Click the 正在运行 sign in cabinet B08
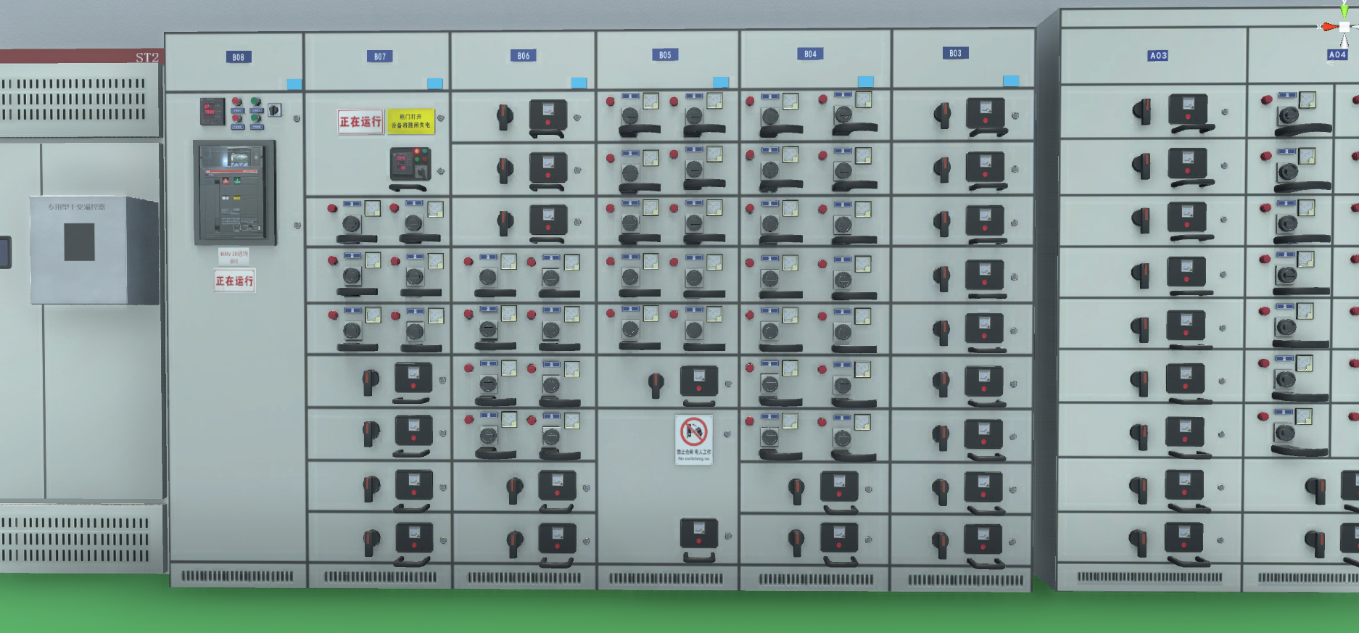1359x633 pixels. (234, 281)
